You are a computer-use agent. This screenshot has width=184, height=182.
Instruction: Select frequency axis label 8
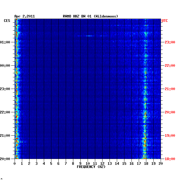tap(73, 164)
